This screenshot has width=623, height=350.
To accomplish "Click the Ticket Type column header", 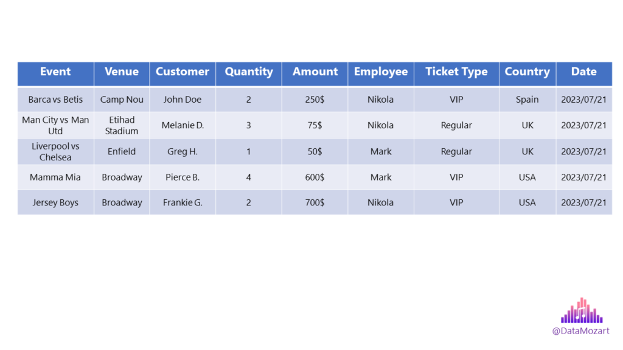I will pos(456,74).
